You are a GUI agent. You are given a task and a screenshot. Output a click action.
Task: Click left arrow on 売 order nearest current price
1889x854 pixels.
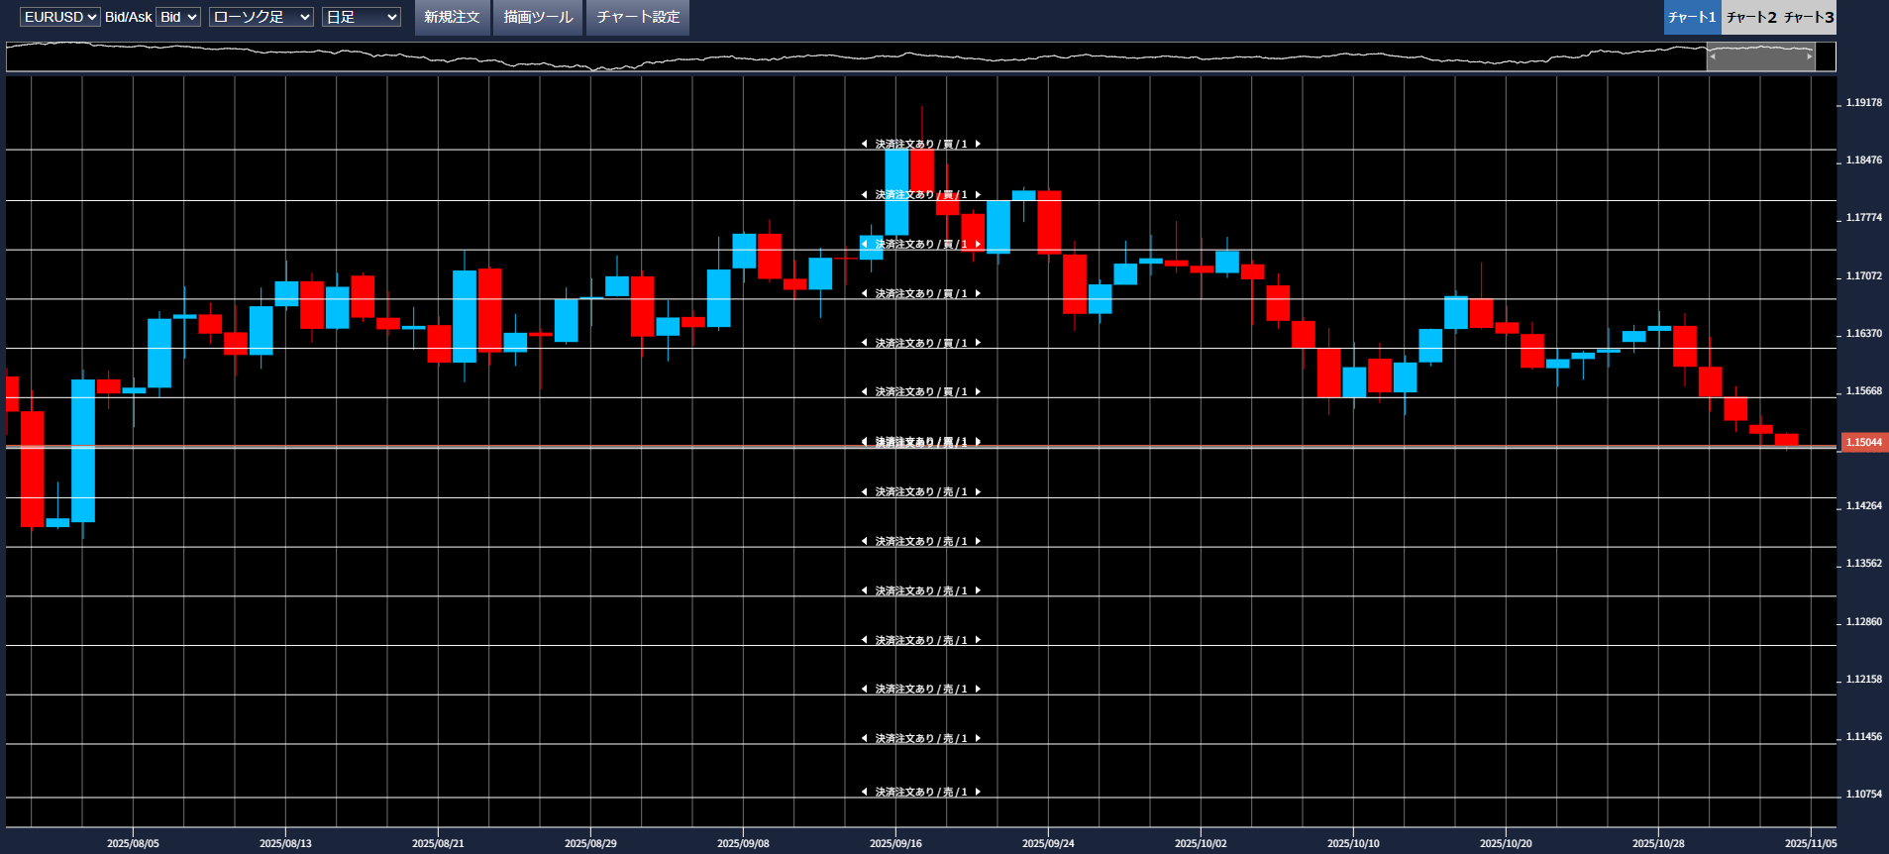(x=864, y=492)
